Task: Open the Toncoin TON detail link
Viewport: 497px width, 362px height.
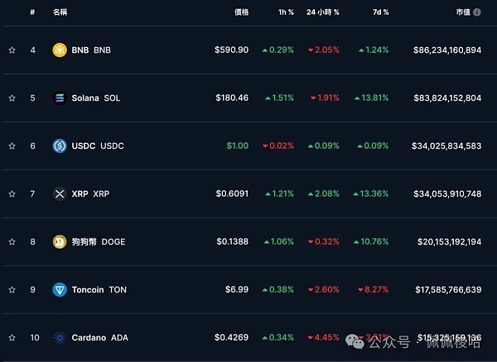Action: [99, 289]
